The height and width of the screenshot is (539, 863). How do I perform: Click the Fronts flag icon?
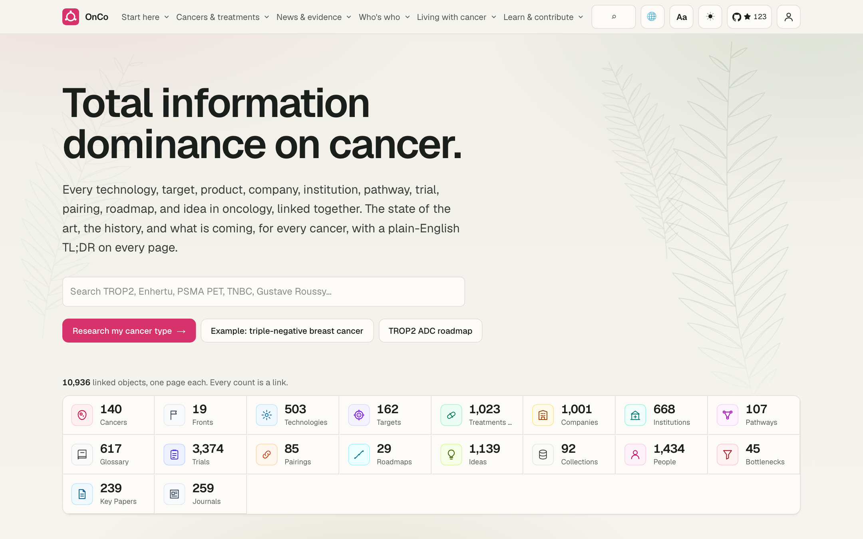[x=174, y=415]
